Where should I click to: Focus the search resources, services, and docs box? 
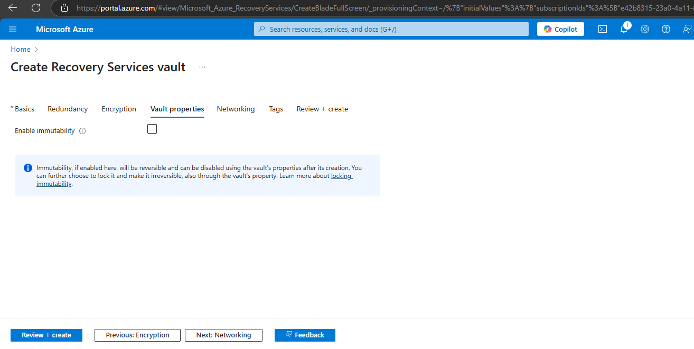tap(391, 29)
